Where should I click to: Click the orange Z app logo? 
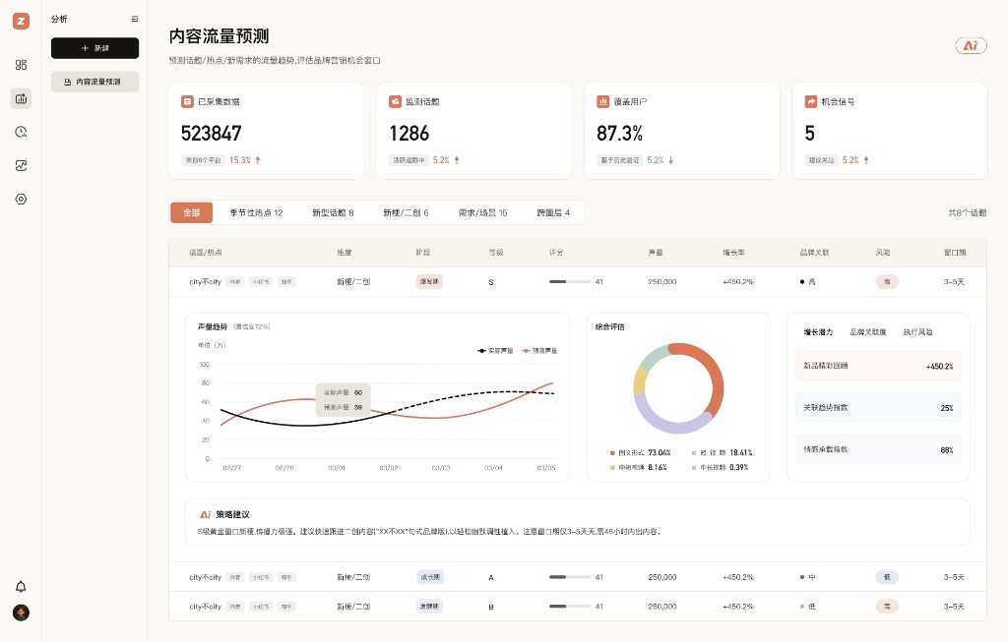(x=21, y=21)
